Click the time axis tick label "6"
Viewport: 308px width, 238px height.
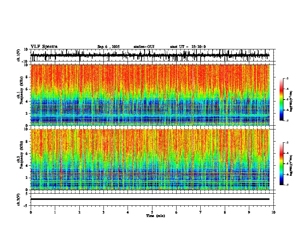[x=177, y=212]
